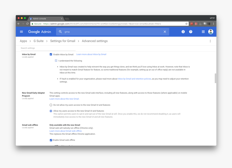Screen dimensions: 232x168
Task: Bookmark page with star icon
Action: (186, 24)
